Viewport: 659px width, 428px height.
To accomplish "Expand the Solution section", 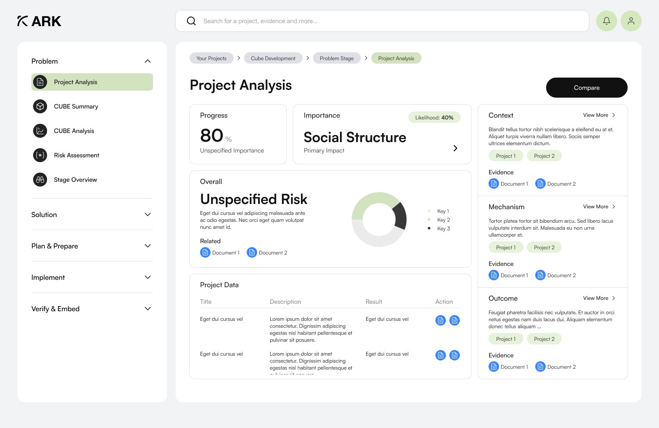I will (x=148, y=214).
